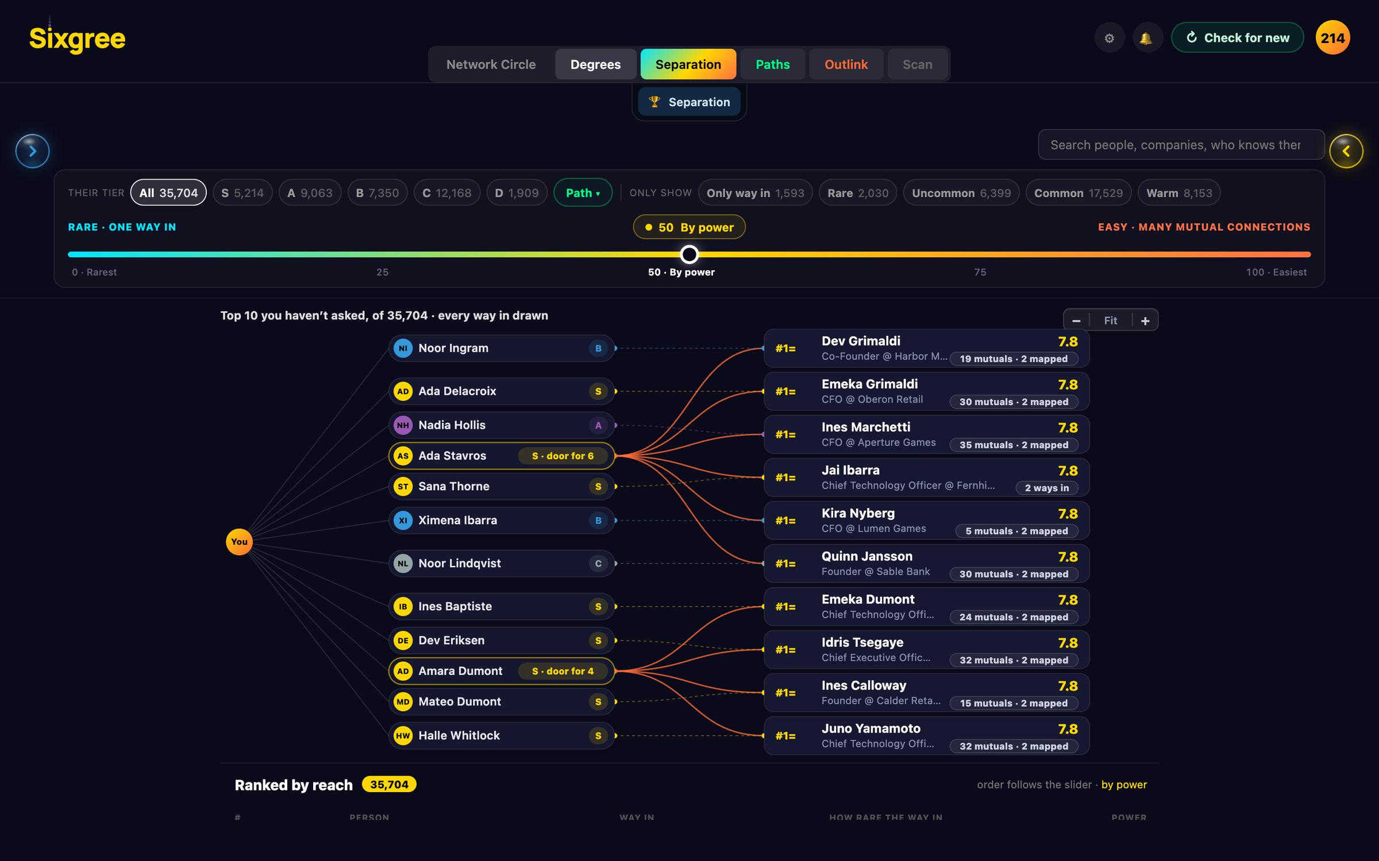Filter tier to B 7,350
The width and height of the screenshot is (1379, 861).
pos(377,193)
